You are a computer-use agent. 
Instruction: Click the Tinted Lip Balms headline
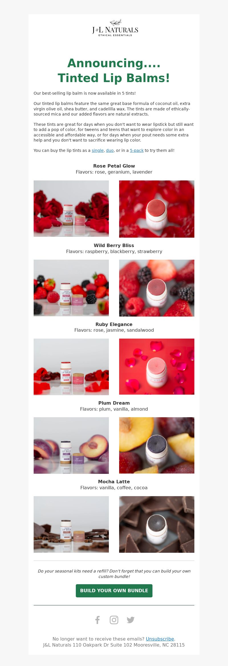pos(114,78)
